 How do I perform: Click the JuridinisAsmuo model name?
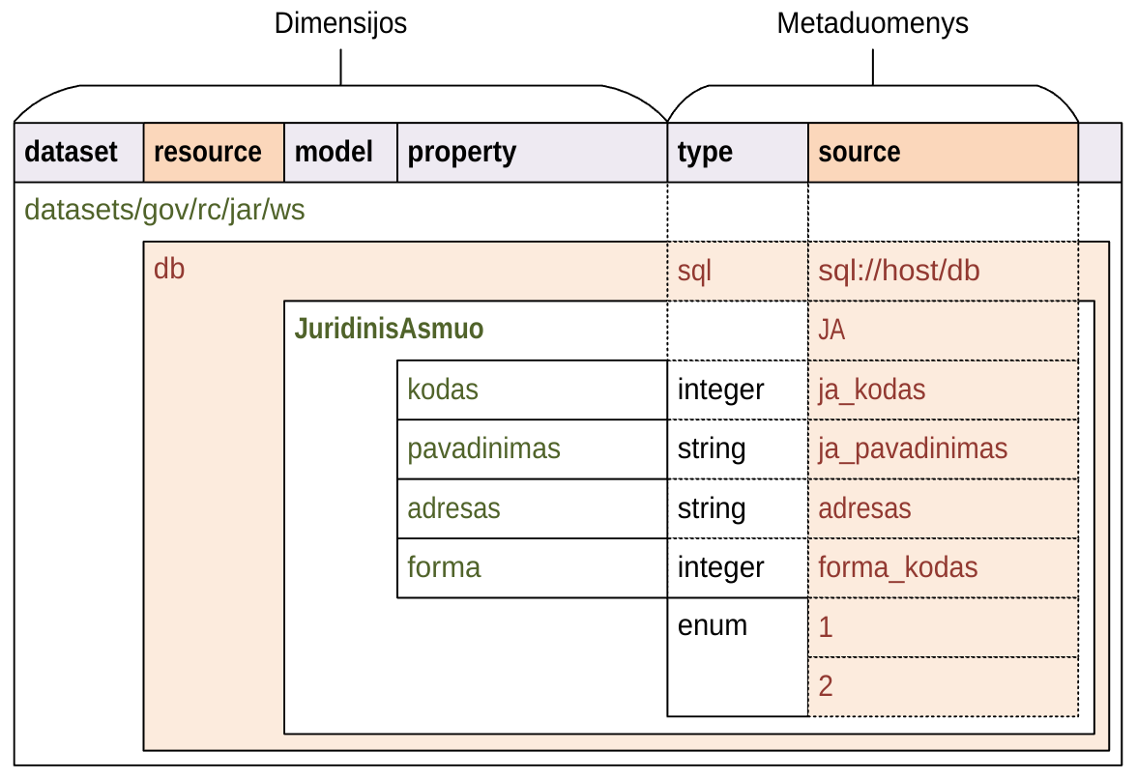tap(389, 330)
